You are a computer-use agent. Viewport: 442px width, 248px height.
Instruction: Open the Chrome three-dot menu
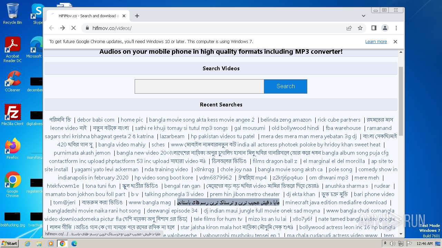(396, 28)
